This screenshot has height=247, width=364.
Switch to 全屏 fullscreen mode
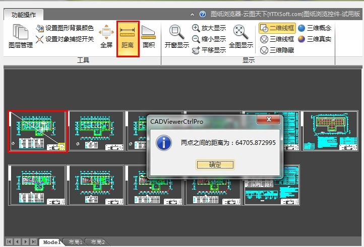tap(106, 36)
